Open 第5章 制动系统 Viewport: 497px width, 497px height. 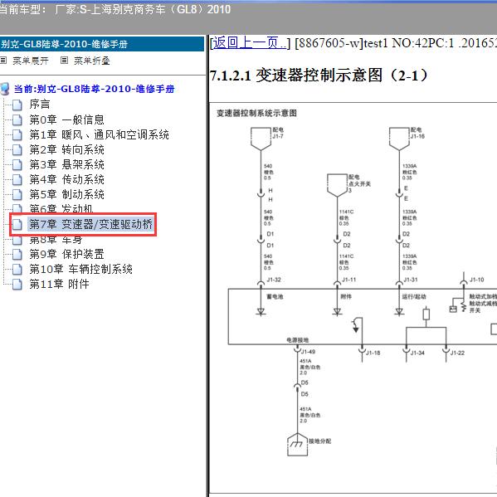click(66, 194)
